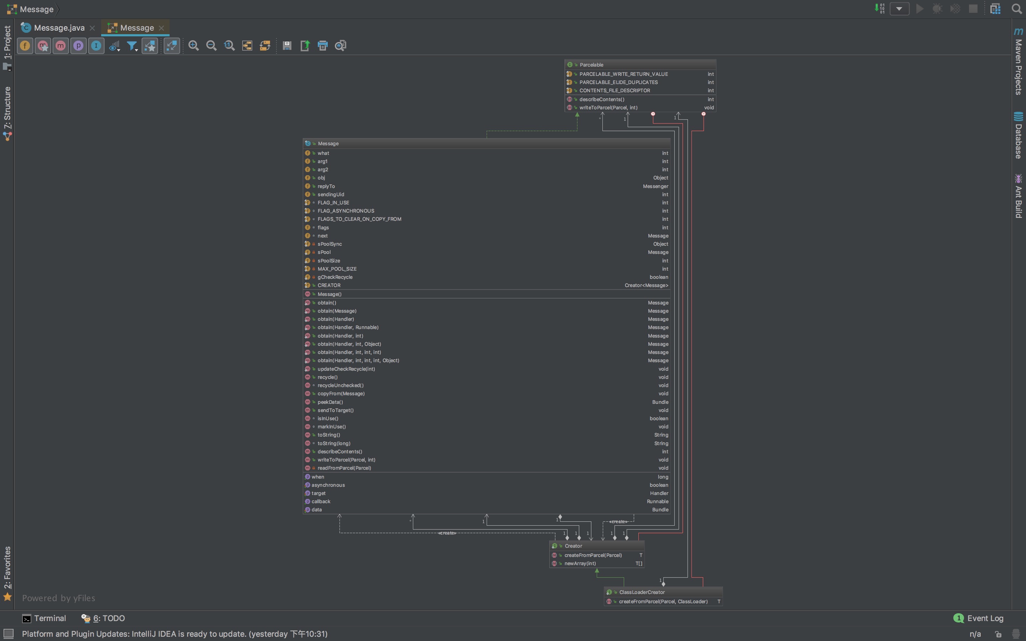Save the UML diagram with disk icon

click(x=287, y=46)
